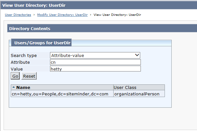Sort results by User Class column header

125,87
